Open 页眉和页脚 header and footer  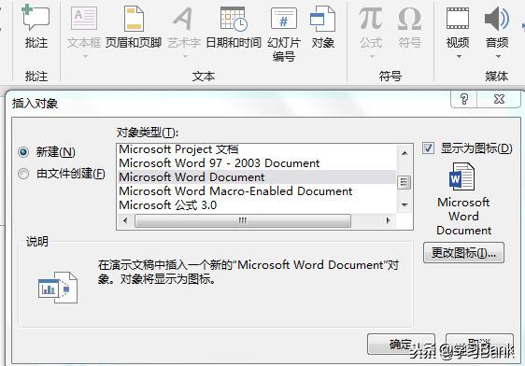(x=134, y=27)
